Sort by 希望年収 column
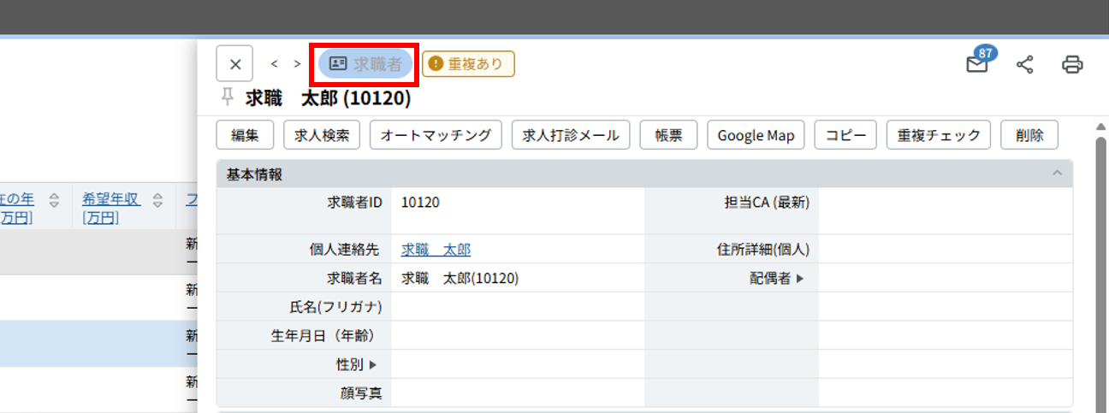This screenshot has height=413, width=1109. pos(157,201)
